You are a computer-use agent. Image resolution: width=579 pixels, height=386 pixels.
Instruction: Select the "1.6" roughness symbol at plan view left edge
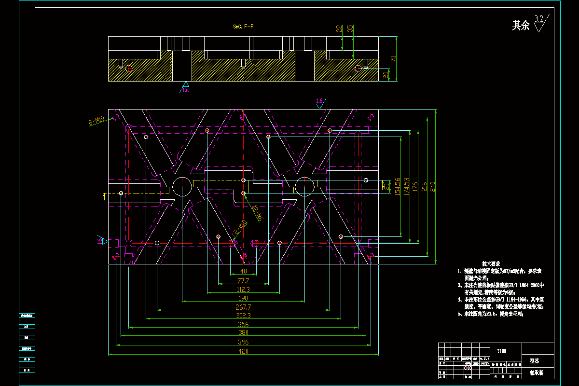101,240
